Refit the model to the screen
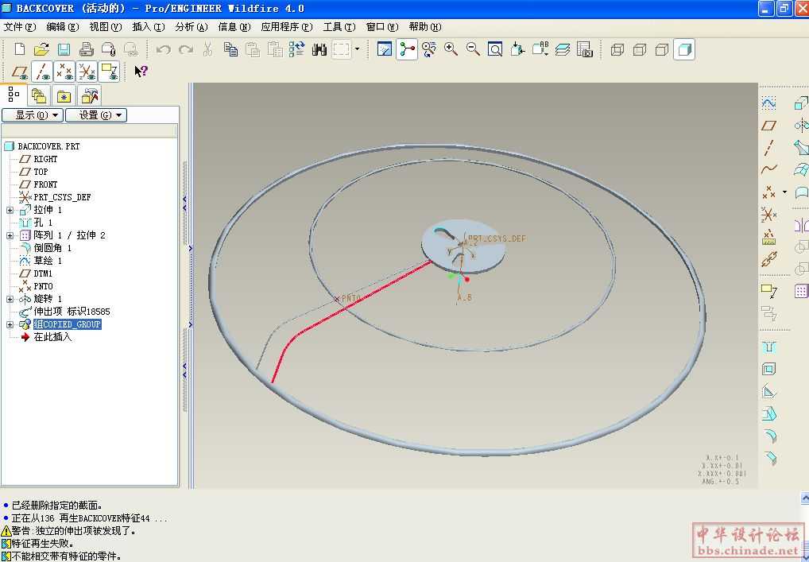 point(495,49)
